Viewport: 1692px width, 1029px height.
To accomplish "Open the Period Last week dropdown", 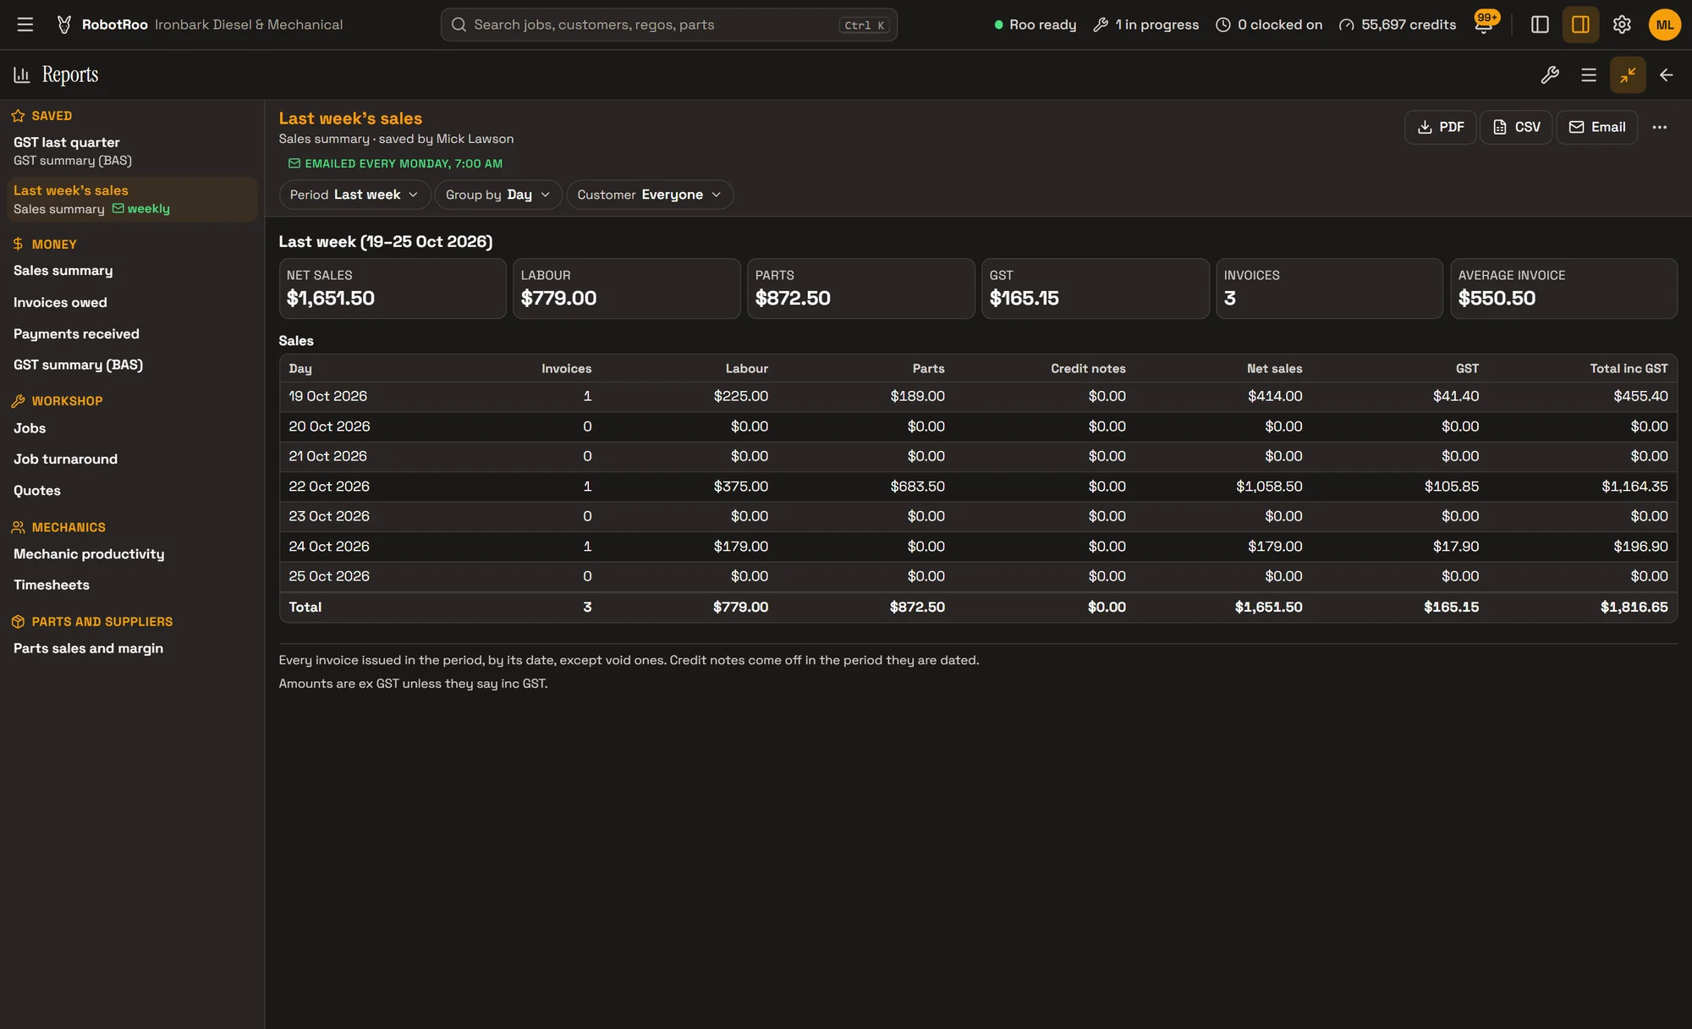I will coord(354,195).
